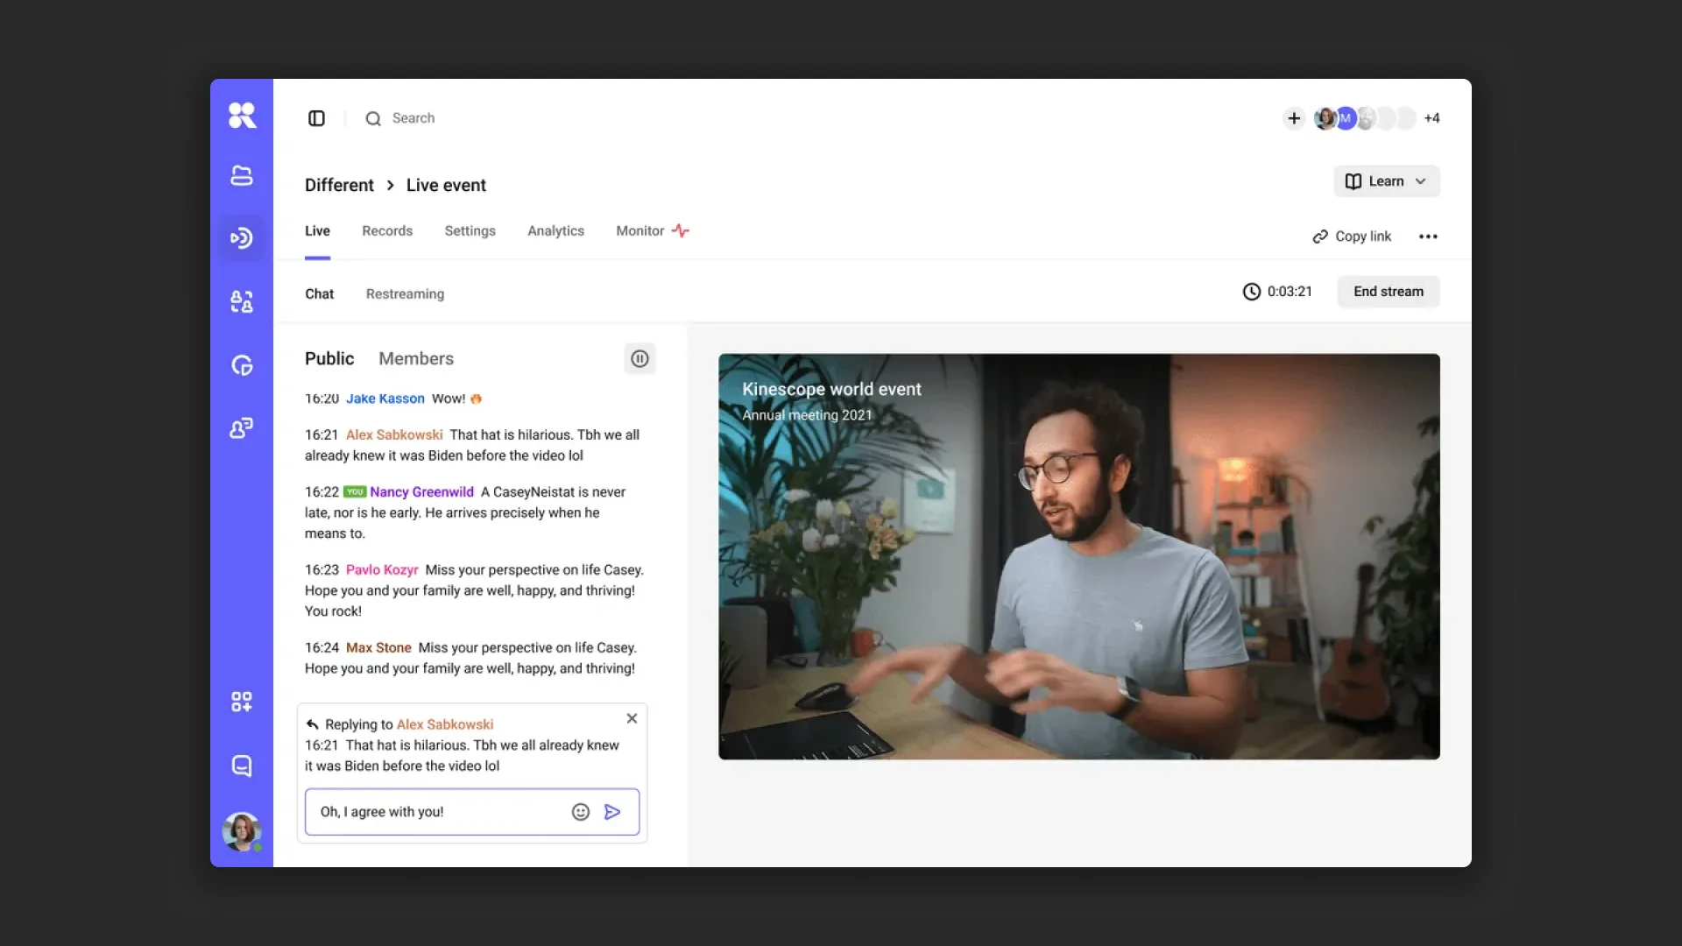Screen dimensions: 1682x946
Task: Open the three-dots more options menu
Action: click(x=1428, y=236)
